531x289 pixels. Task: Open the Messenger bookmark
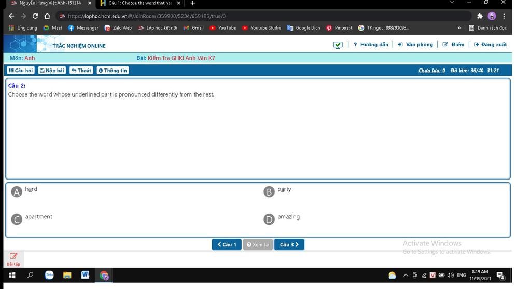tap(83, 28)
